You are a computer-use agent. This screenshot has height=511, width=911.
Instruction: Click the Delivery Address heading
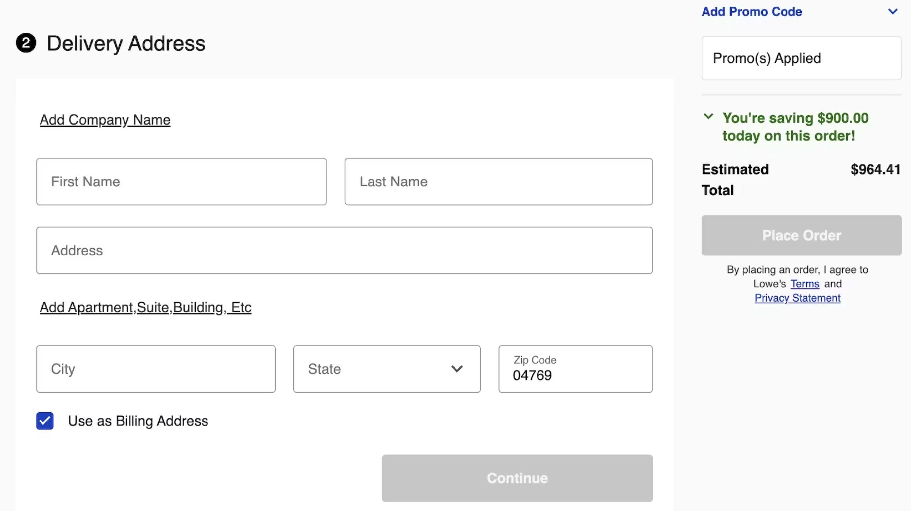(x=126, y=43)
